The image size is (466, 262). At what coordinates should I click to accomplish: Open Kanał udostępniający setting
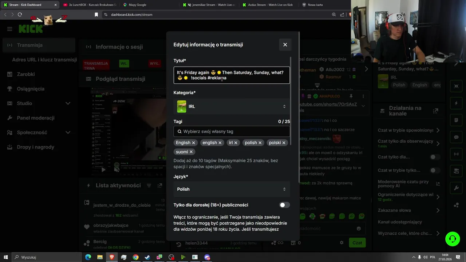400,222
